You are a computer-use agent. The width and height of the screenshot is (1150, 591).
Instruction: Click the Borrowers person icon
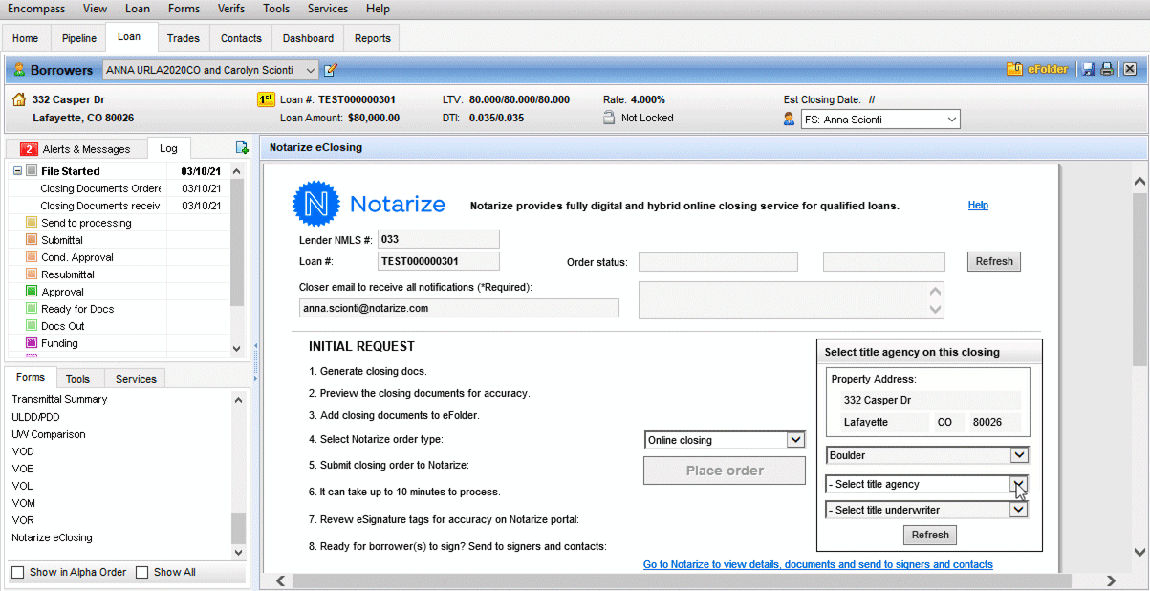(19, 70)
